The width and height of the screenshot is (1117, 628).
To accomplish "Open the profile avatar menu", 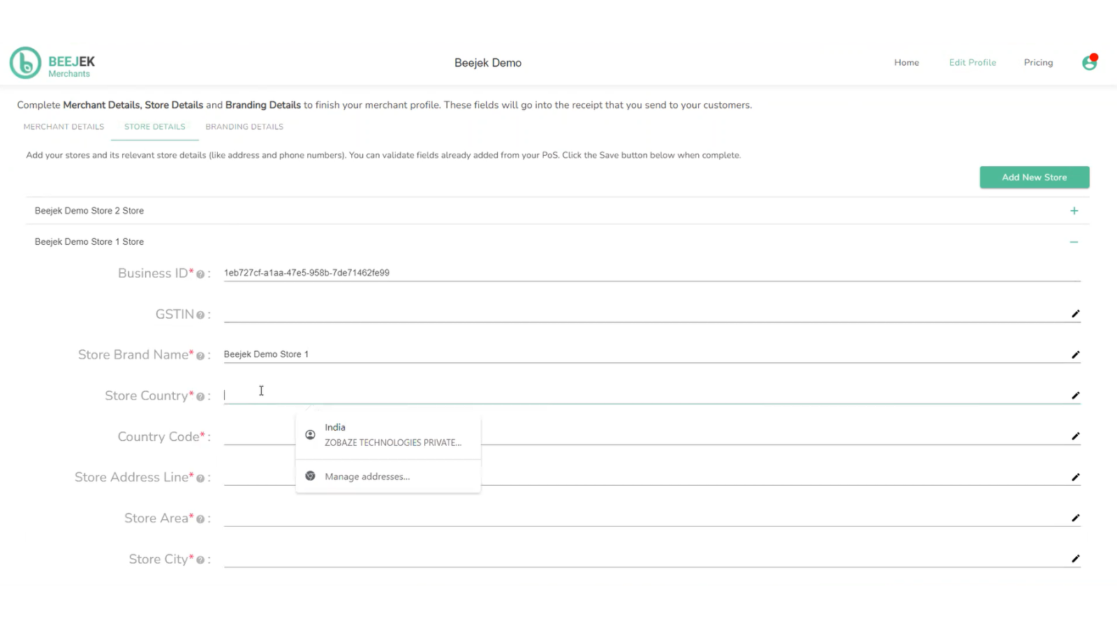I will [1089, 63].
